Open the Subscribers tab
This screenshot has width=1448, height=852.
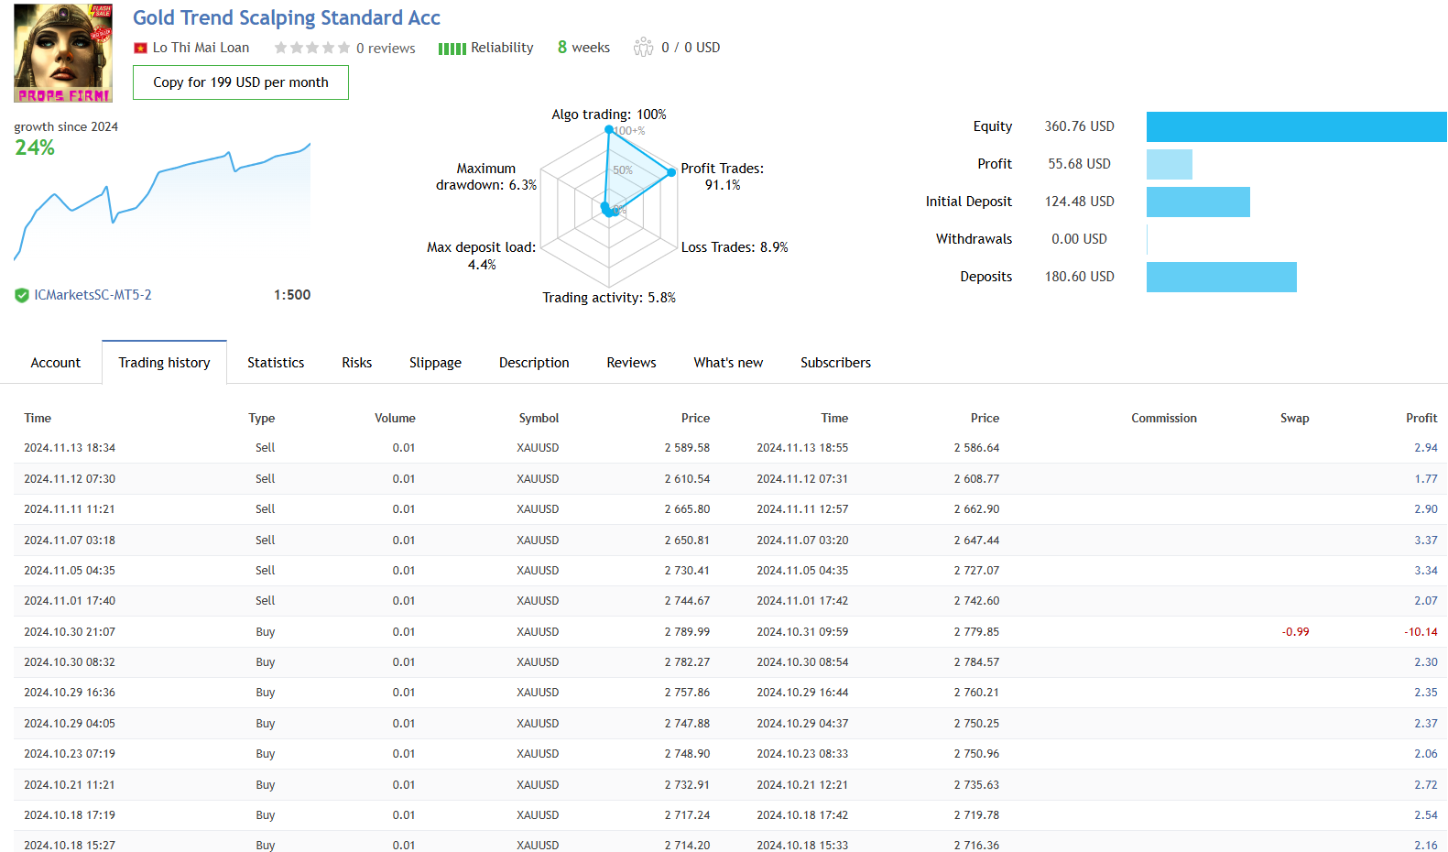coord(835,363)
